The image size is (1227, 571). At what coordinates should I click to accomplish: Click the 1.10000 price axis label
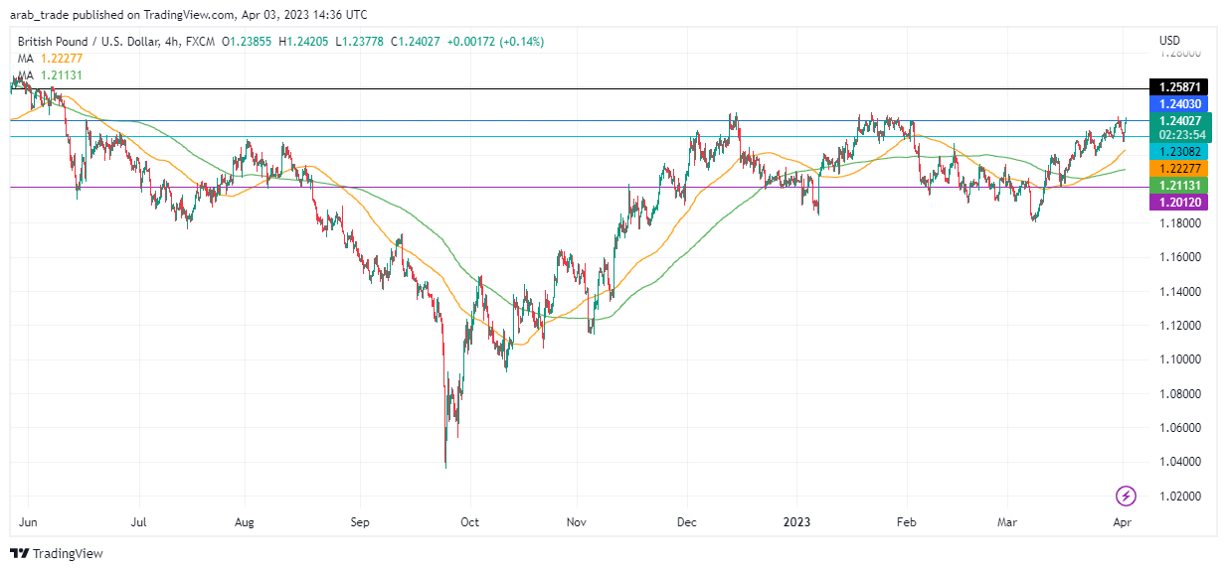[1179, 359]
